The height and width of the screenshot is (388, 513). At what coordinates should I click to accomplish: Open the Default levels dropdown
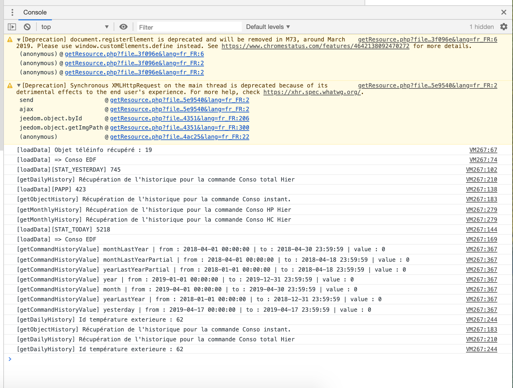pos(268,27)
